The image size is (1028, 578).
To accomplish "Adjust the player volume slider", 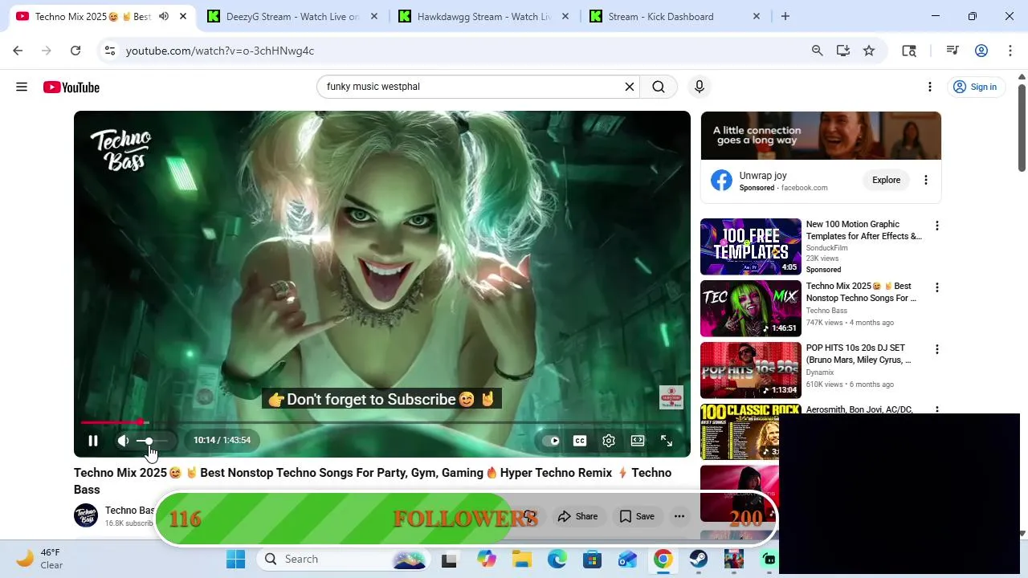I will (152, 441).
